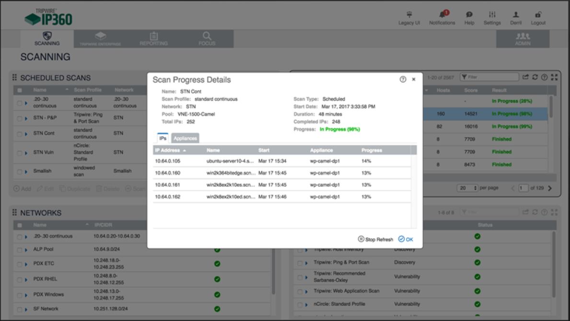Open the Help speech bubble icon
The image size is (570, 321).
tap(469, 14)
